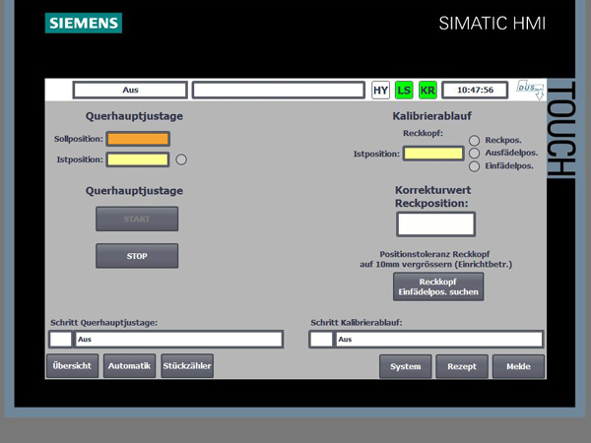Click the green KR status indicator

(x=427, y=91)
